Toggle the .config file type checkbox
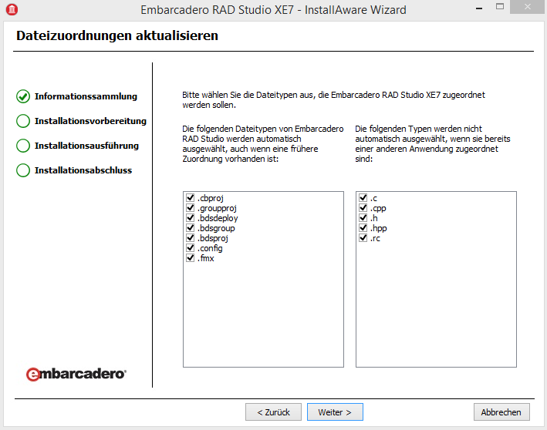 pos(190,248)
